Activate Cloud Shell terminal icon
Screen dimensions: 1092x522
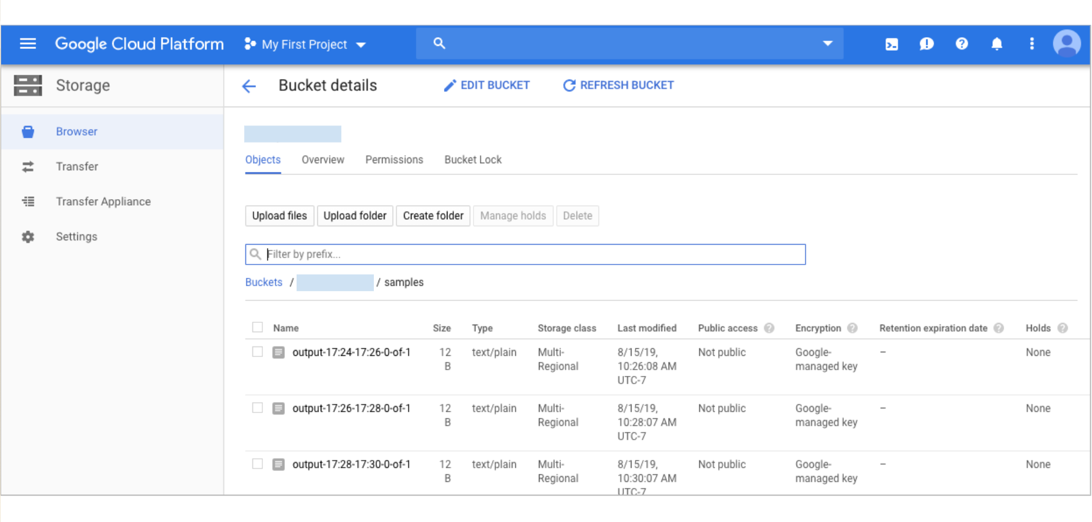point(892,44)
